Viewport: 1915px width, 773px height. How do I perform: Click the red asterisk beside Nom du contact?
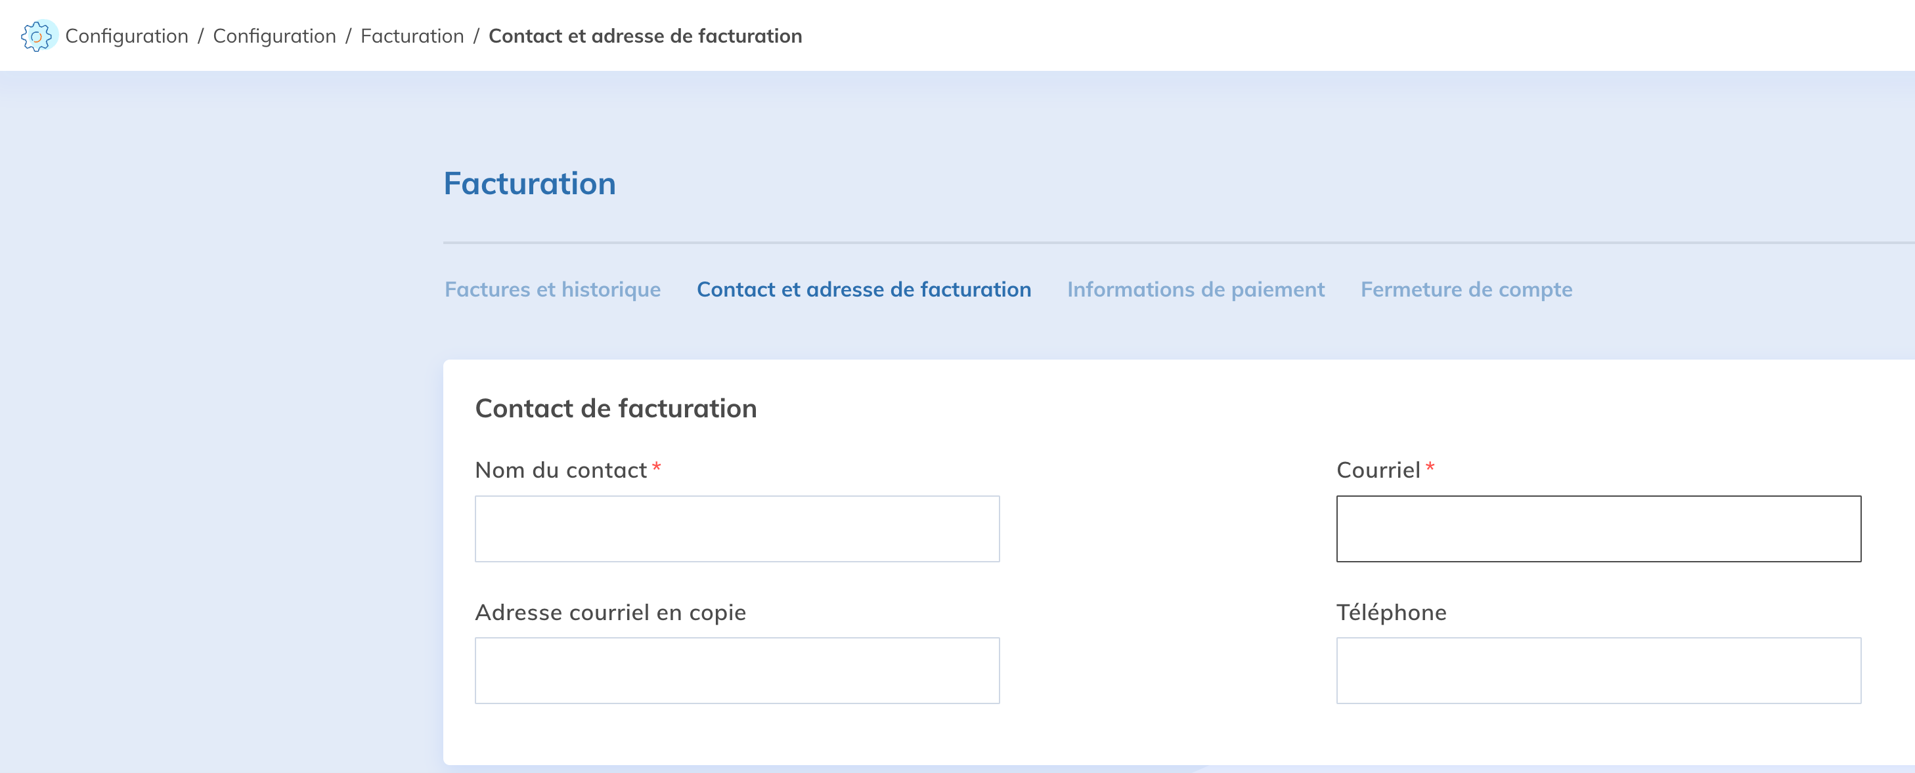coord(657,467)
